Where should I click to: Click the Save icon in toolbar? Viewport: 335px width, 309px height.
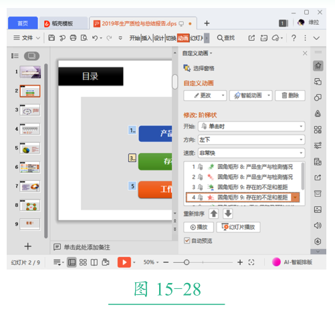click(51, 38)
